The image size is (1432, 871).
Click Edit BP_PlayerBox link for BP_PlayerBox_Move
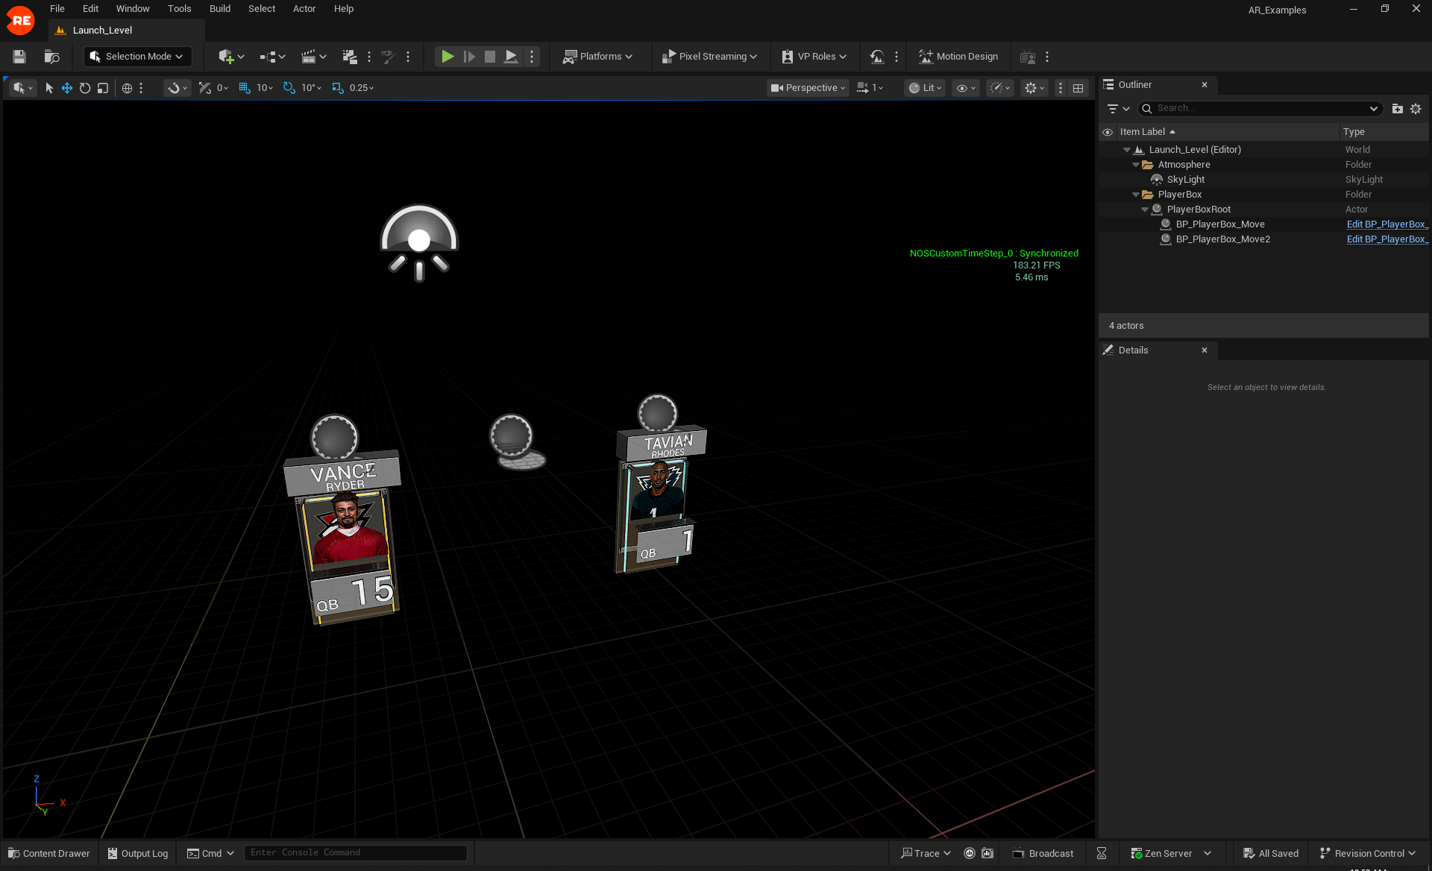tap(1387, 224)
